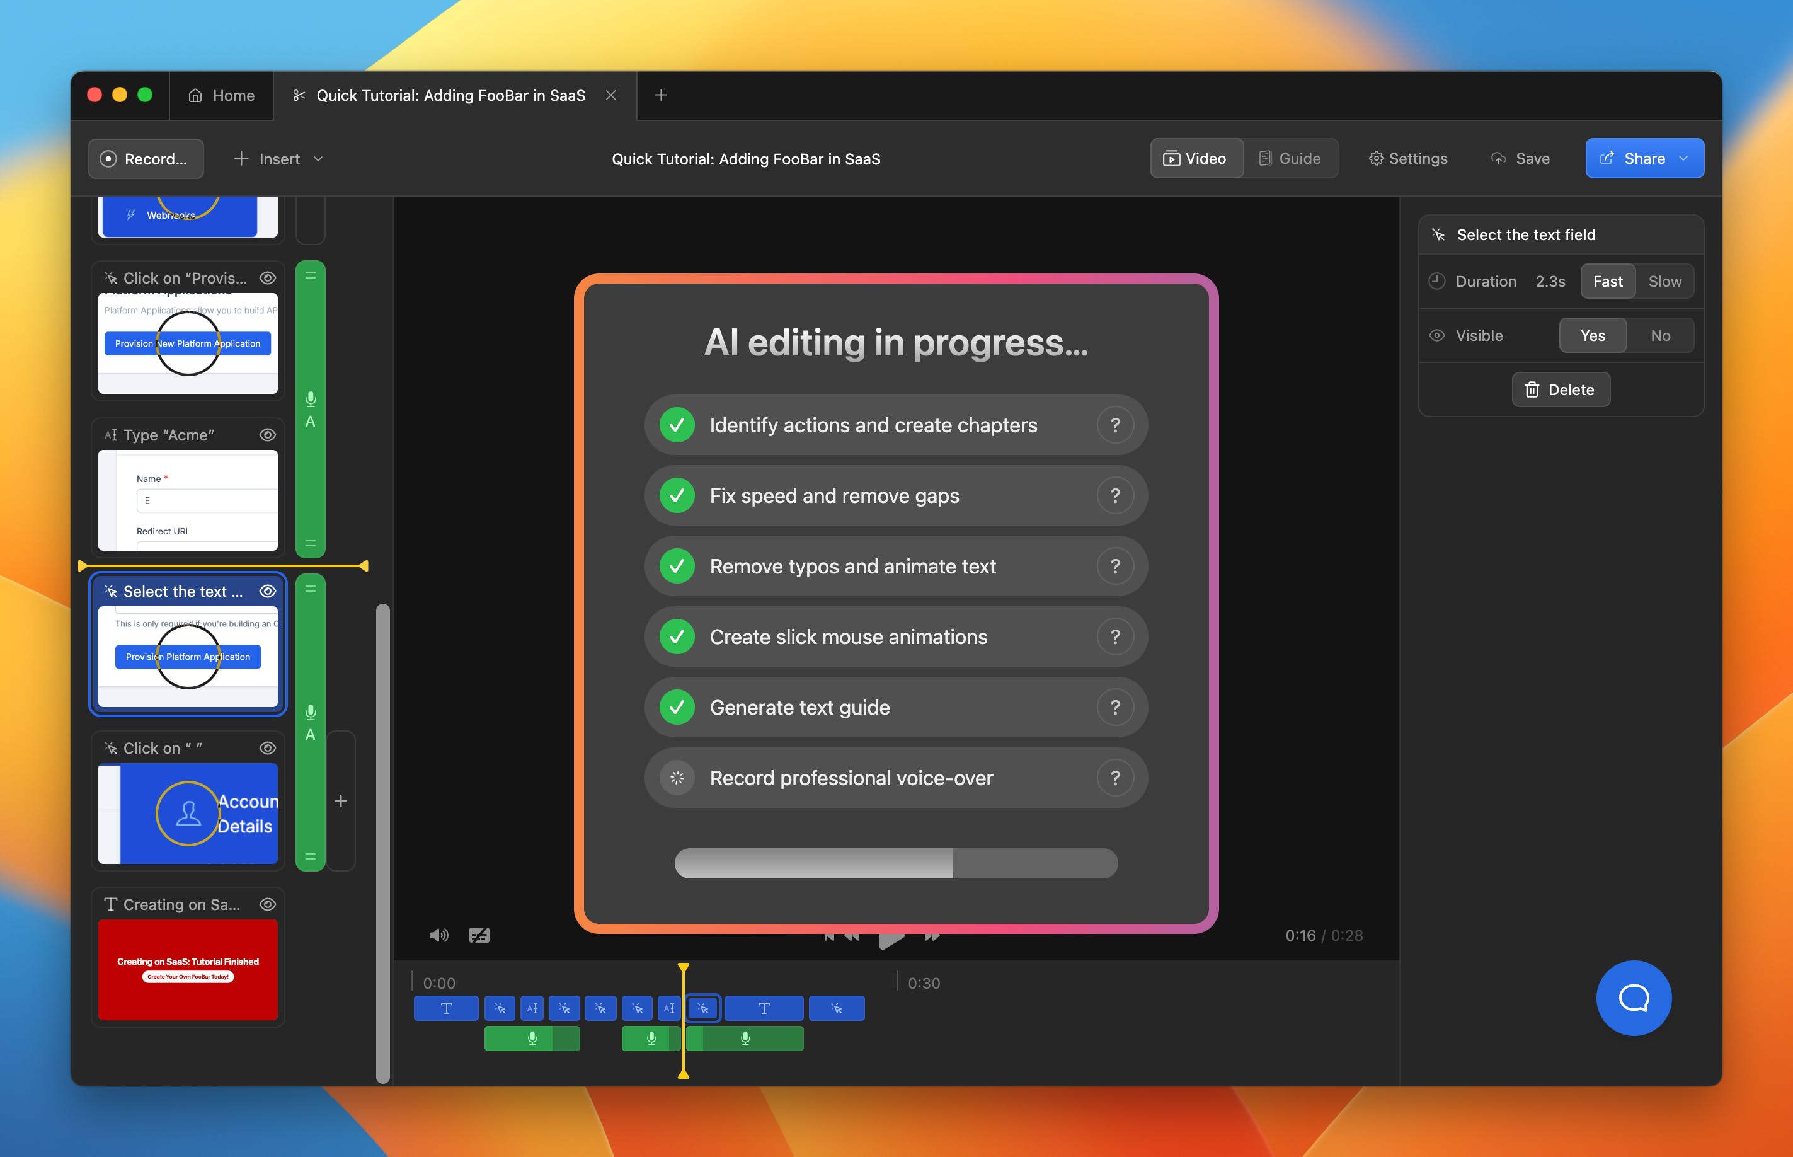Mute audio with the speaker icon
This screenshot has height=1157, width=1793.
[x=438, y=935]
